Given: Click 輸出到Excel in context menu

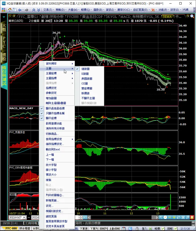Looking at the screenshot, I should (x=57, y=149).
